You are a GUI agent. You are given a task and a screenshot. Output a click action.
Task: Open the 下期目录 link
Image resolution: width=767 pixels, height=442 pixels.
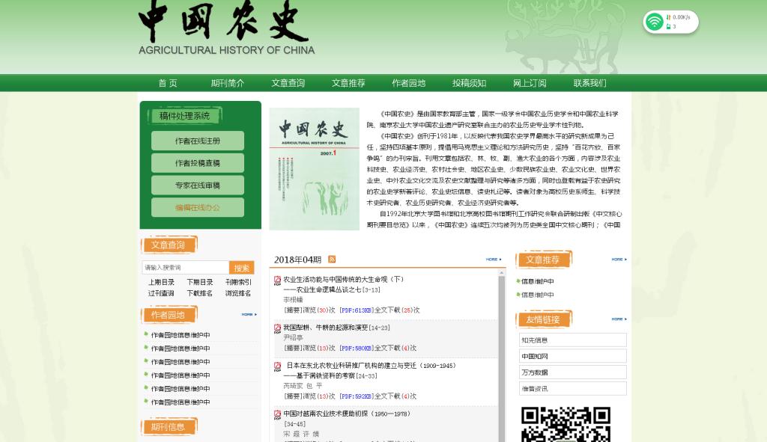199,282
